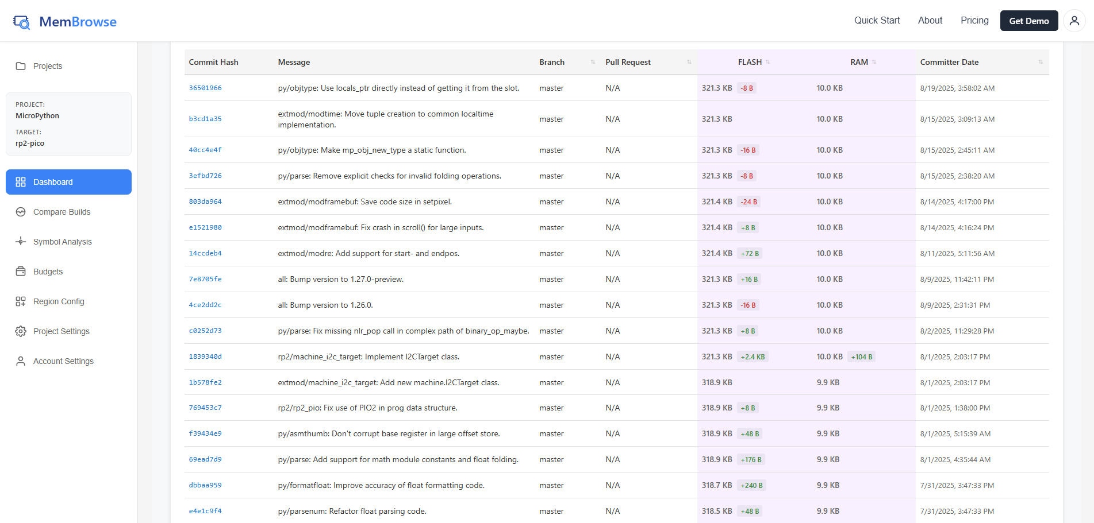The height and width of the screenshot is (523, 1094).
Task: Open Region Config page
Action: [68, 301]
